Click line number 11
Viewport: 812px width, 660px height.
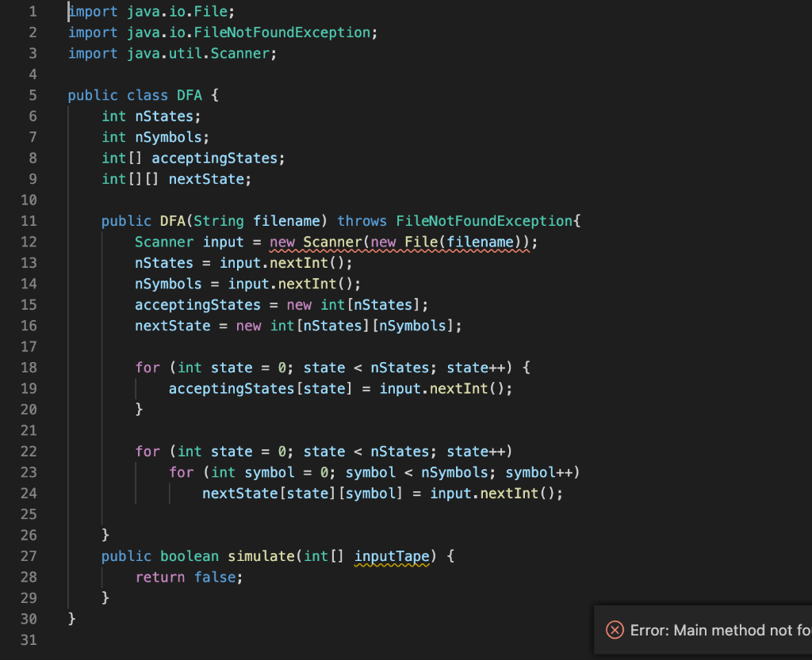tap(29, 220)
